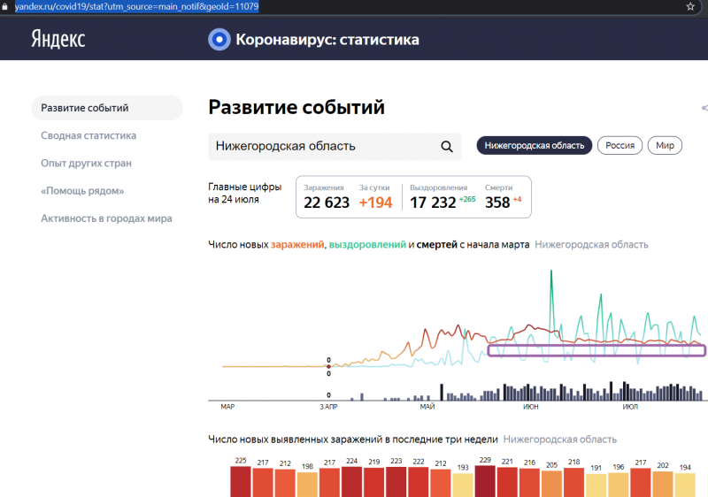Open Опыт других стран sidebar item

coord(86,163)
